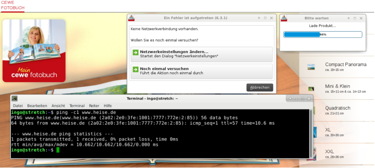Click the terminal icon in Terminal title bar
Screen dimensions: 375x168
click(x=15, y=98)
